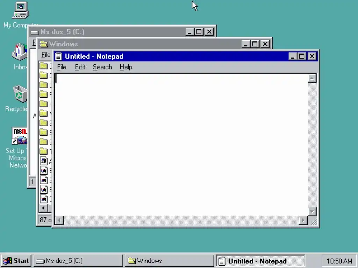The width and height of the screenshot is (358, 268).
Task: Click the Windows folder window's left scroll arrow
Action: click(43, 208)
